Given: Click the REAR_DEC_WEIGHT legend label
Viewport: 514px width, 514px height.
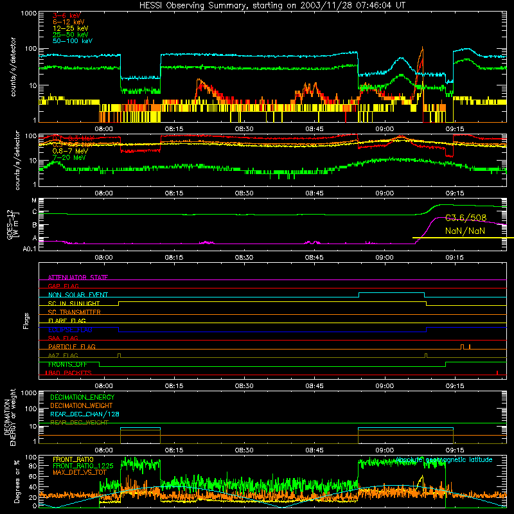Looking at the screenshot, I should pyautogui.click(x=79, y=423).
